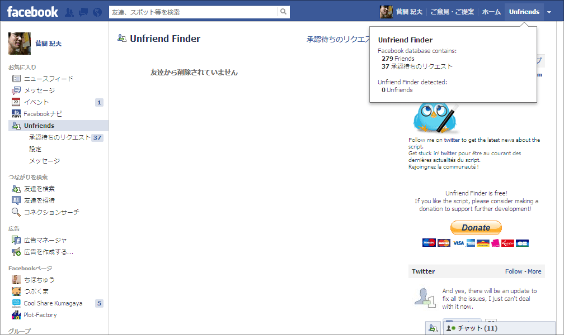The height and width of the screenshot is (335, 564).
Task: Click the create ad icon
Action: pyautogui.click(x=16, y=252)
